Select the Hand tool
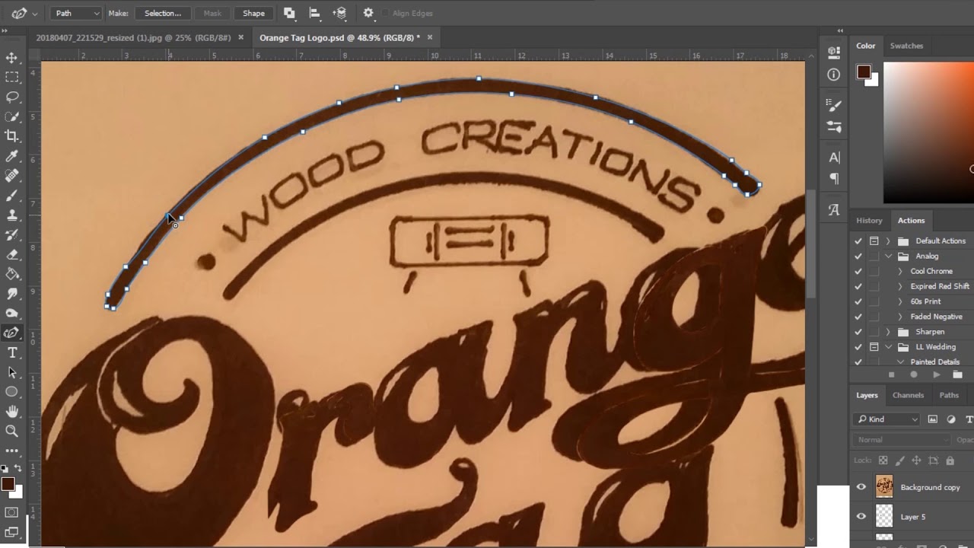Screen dimensions: 974x548 click(11, 412)
